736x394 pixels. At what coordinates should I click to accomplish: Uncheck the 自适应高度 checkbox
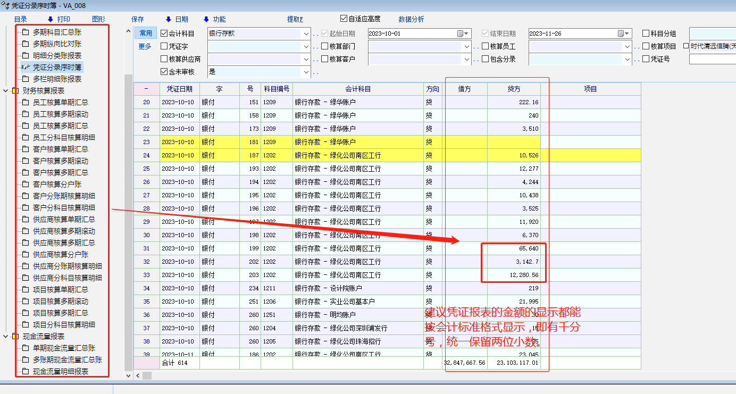click(344, 19)
